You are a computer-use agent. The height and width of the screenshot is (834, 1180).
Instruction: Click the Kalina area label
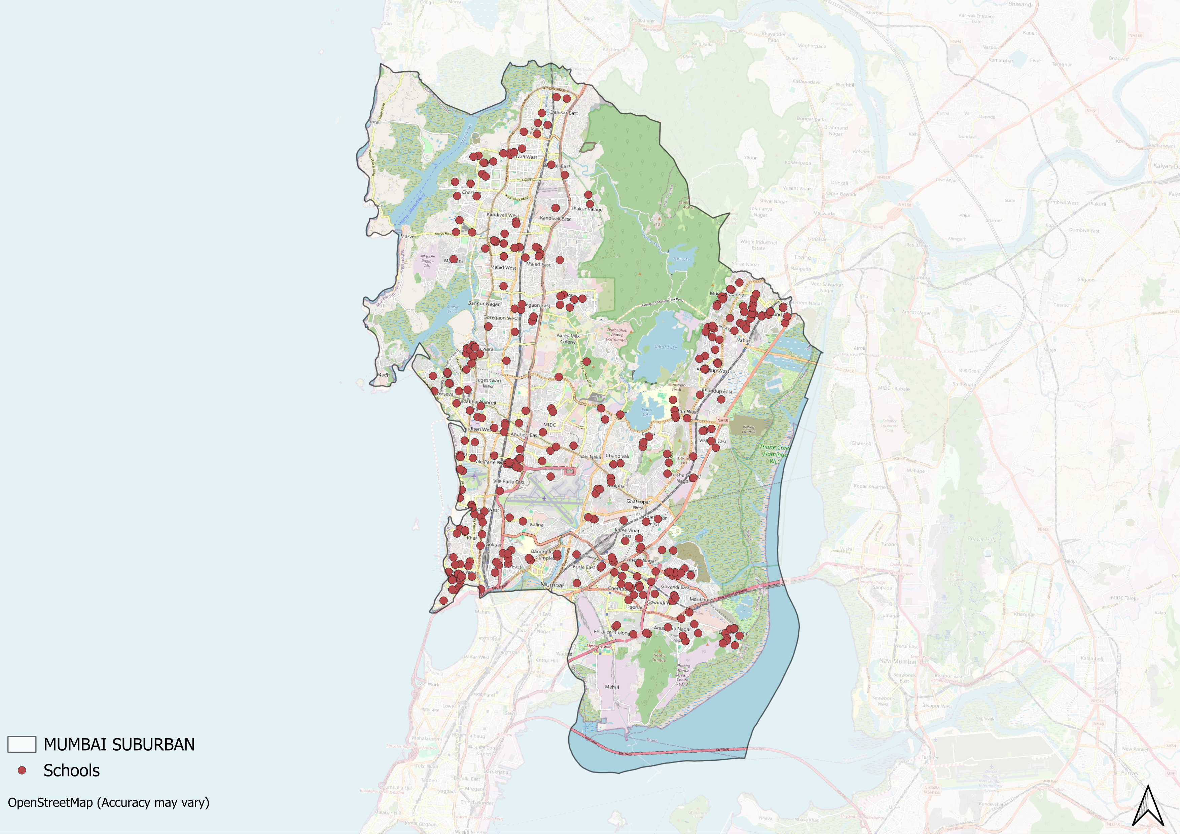pos(537,525)
